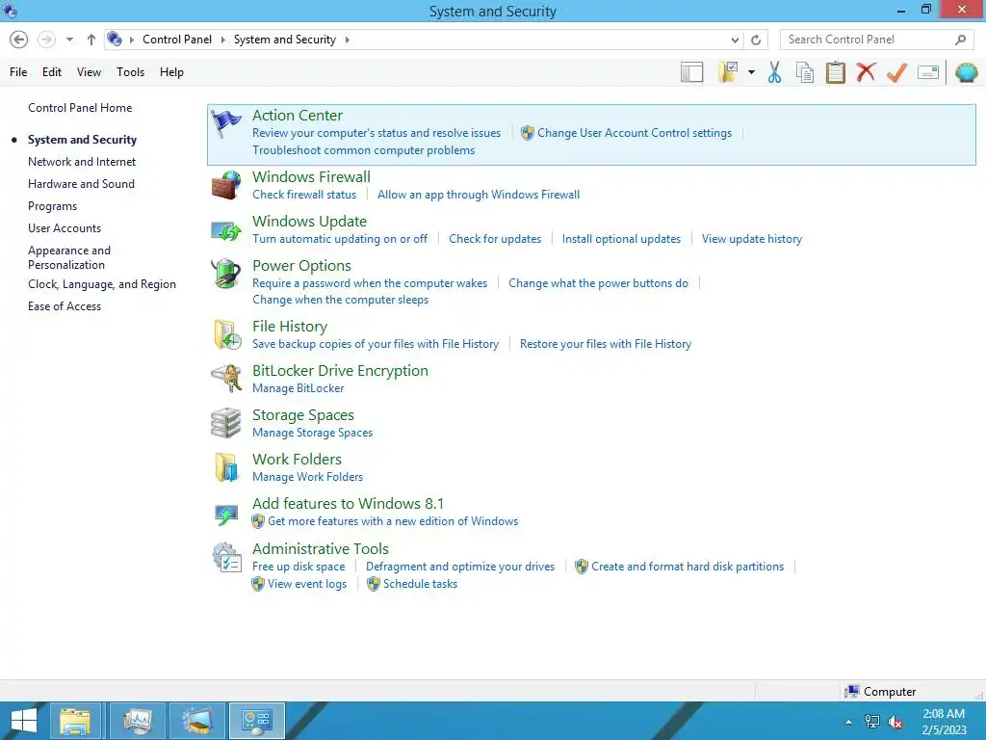
Task: Click the search magnifier icon
Action: 960,40
